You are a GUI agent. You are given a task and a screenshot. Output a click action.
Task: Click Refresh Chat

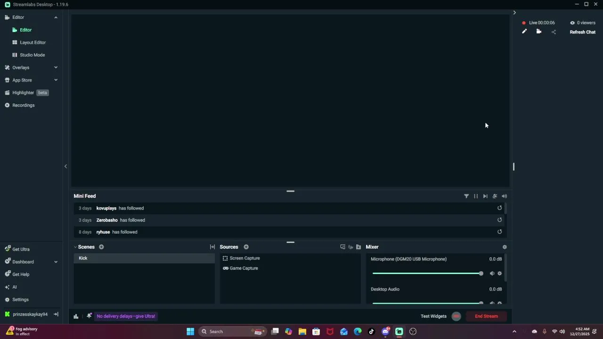[x=582, y=32]
